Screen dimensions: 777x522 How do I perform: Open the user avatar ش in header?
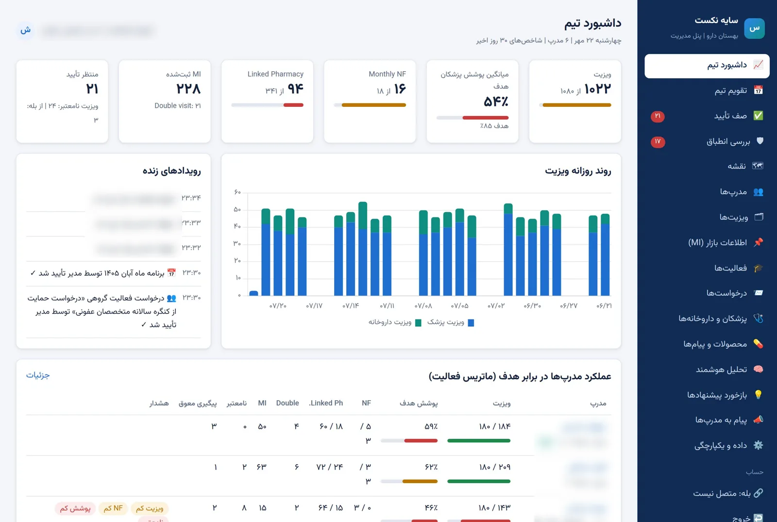[25, 31]
